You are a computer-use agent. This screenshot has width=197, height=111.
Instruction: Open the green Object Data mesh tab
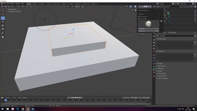click(x=154, y=69)
